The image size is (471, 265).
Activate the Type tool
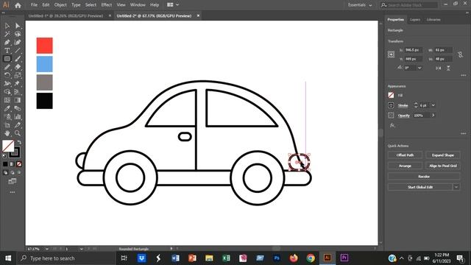[7, 51]
